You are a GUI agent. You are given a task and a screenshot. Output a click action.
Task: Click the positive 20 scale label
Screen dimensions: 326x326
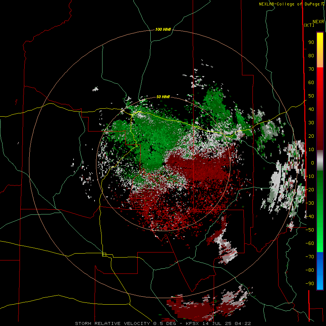click(x=311, y=136)
